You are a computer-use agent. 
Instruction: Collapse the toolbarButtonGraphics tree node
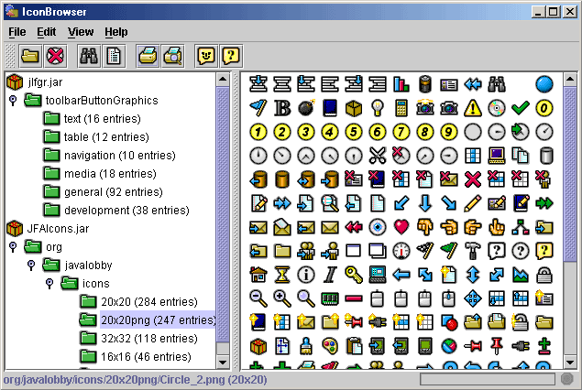click(13, 100)
